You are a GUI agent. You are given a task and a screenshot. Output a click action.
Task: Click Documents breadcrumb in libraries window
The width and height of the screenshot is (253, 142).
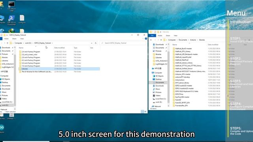tap(183, 40)
